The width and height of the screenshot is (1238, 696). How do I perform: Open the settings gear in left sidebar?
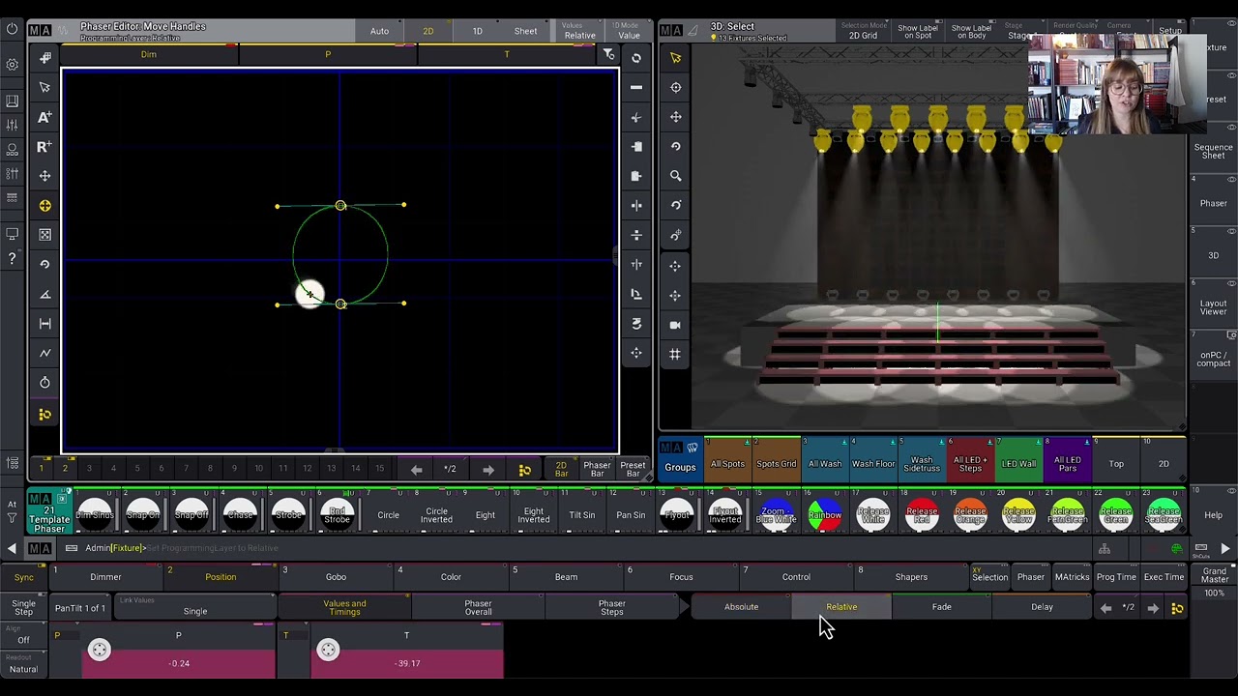(12, 65)
